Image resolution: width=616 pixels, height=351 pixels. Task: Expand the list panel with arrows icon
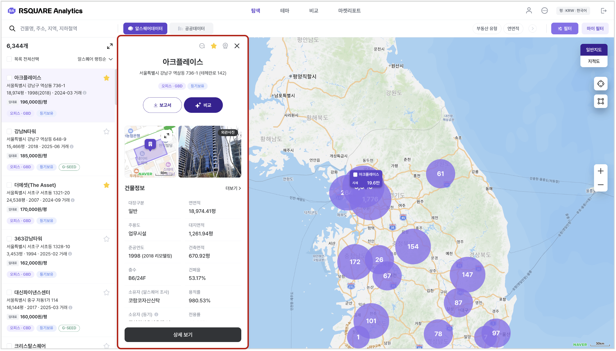coord(110,46)
